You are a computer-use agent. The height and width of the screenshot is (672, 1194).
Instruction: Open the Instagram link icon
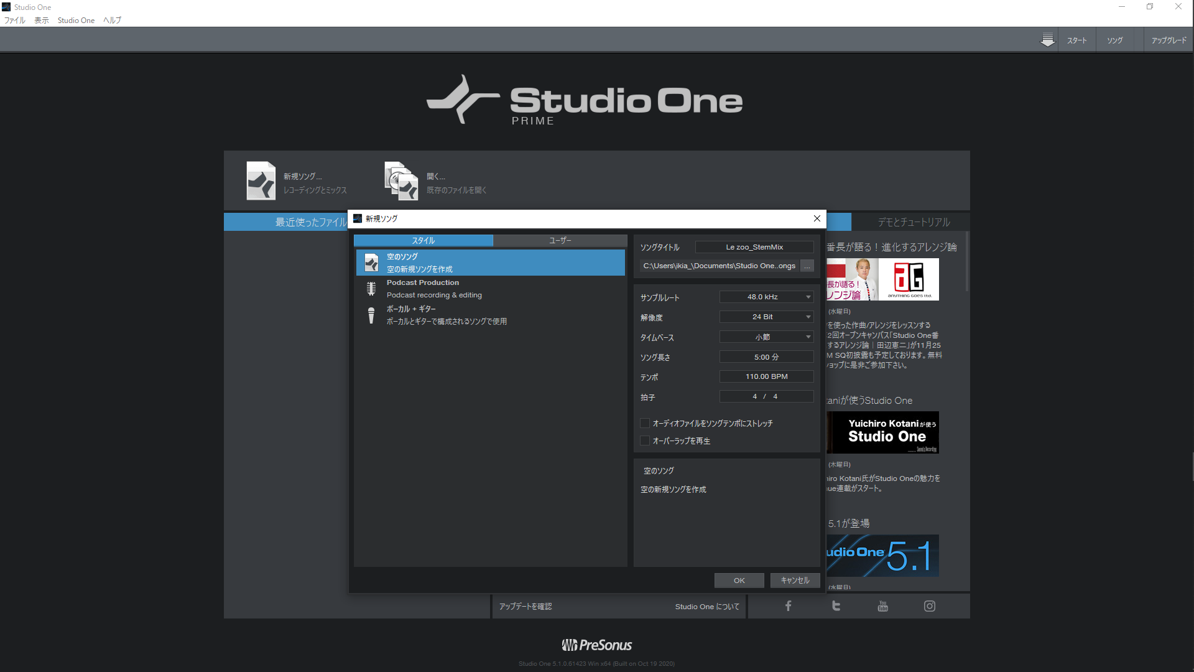[x=929, y=606]
